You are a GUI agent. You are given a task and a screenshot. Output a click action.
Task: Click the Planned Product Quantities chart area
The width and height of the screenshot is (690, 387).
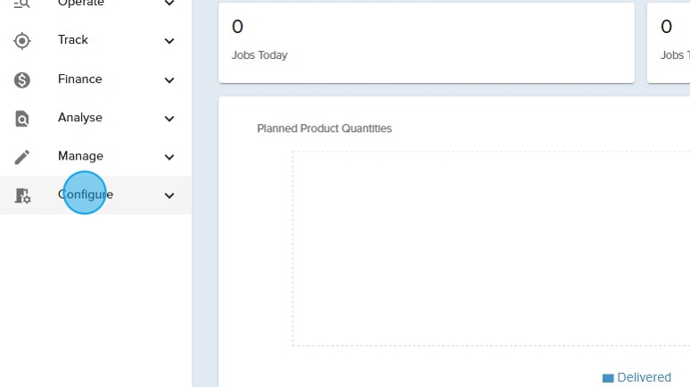tap(490, 248)
